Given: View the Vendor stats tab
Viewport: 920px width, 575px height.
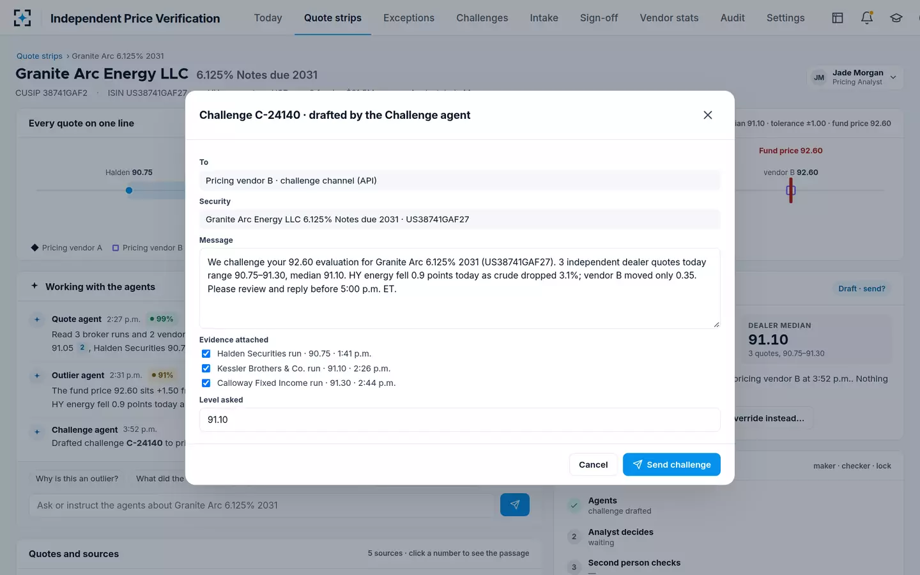Looking at the screenshot, I should (669, 18).
